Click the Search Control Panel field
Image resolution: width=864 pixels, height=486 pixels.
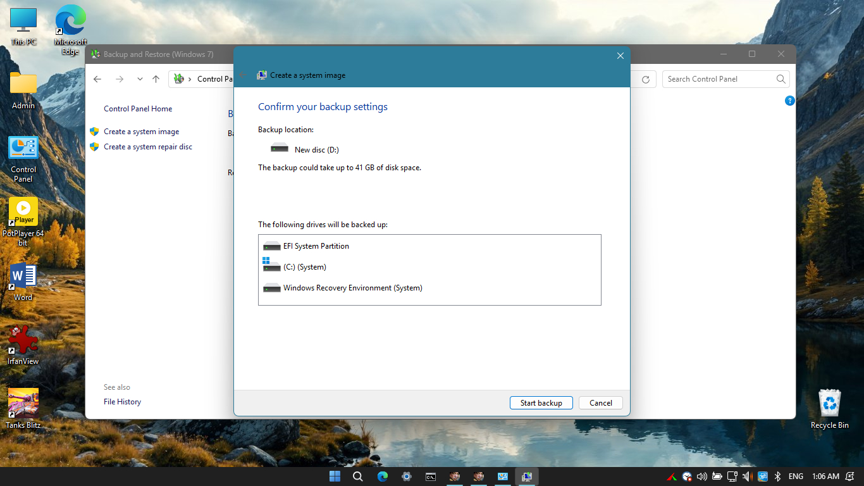[x=718, y=79]
